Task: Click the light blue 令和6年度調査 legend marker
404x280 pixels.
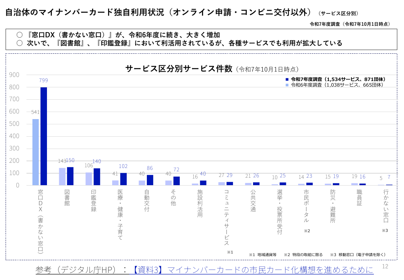Action: tap(287, 85)
